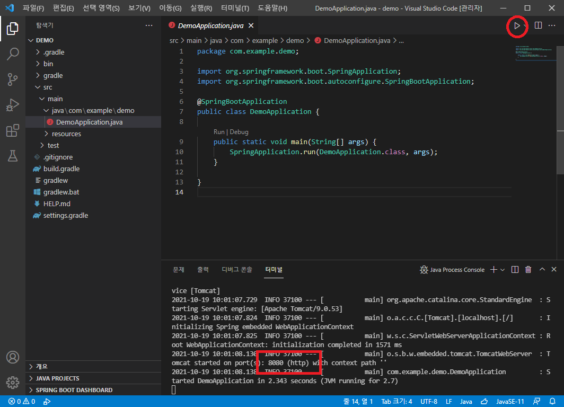
Task: Open Extensions view
Action: click(x=13, y=130)
